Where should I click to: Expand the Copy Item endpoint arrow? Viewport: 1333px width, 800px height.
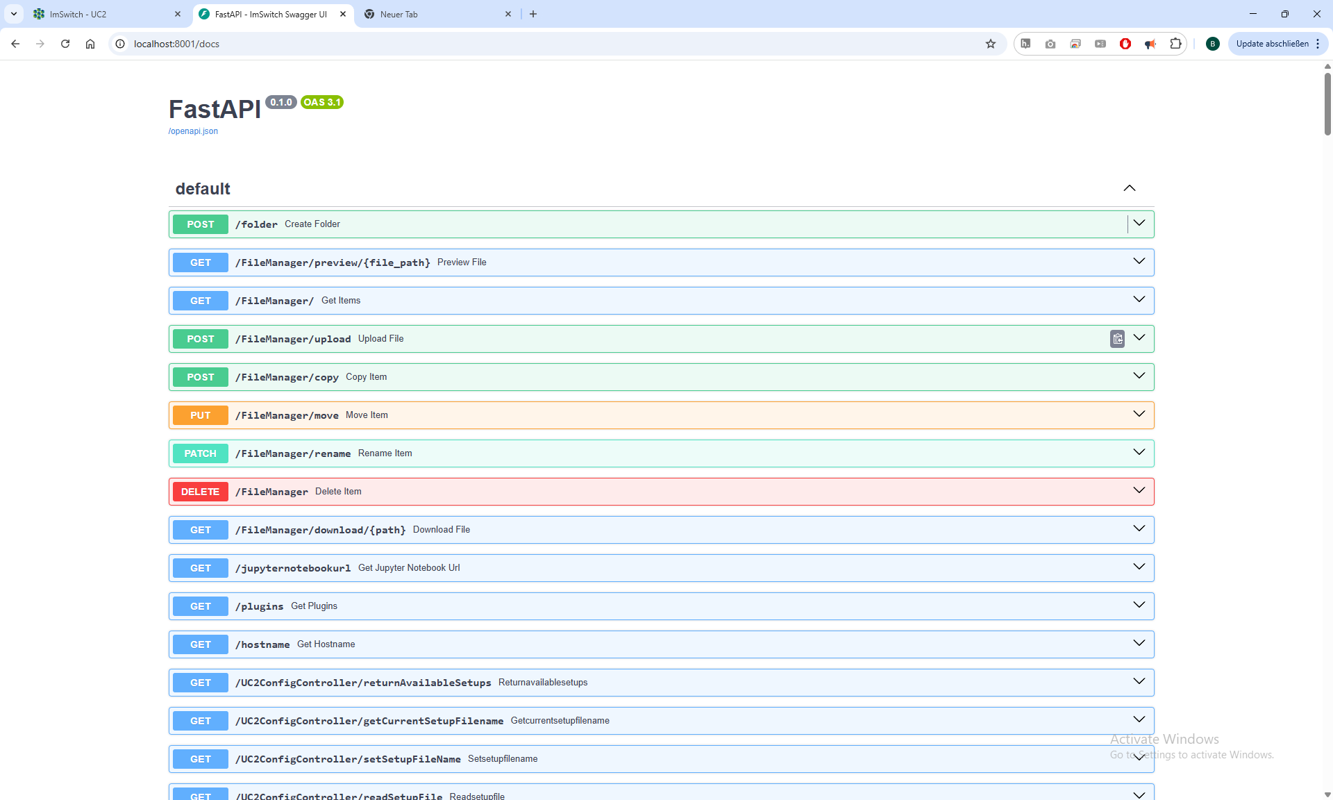click(x=1139, y=376)
